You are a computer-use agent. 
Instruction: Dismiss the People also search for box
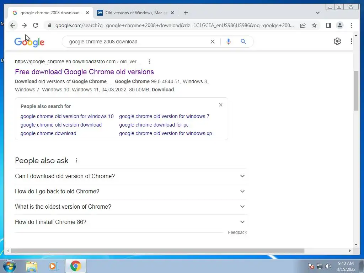(x=220, y=105)
